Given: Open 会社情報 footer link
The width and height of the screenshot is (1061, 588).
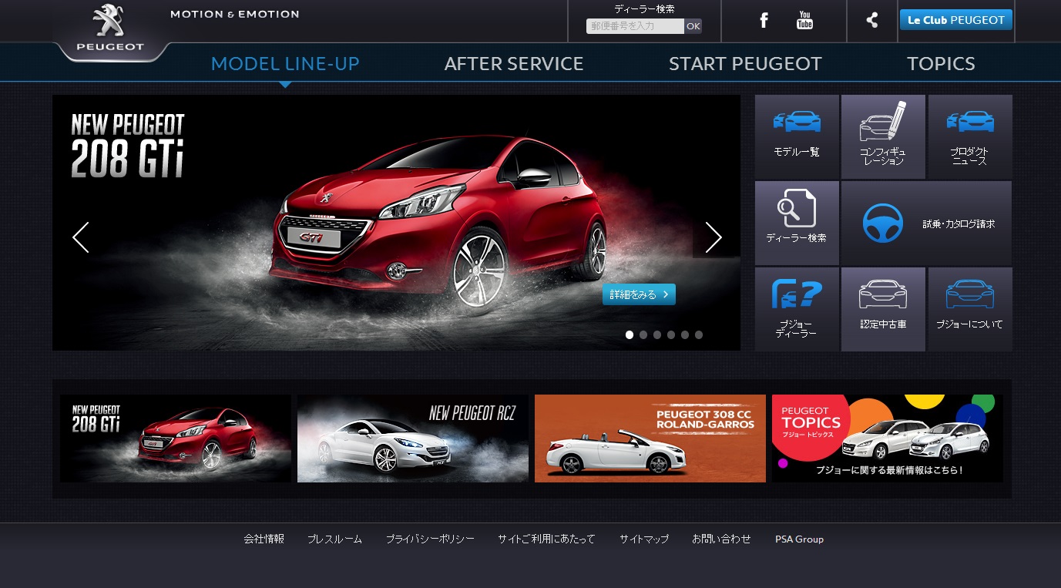Looking at the screenshot, I should 264,539.
